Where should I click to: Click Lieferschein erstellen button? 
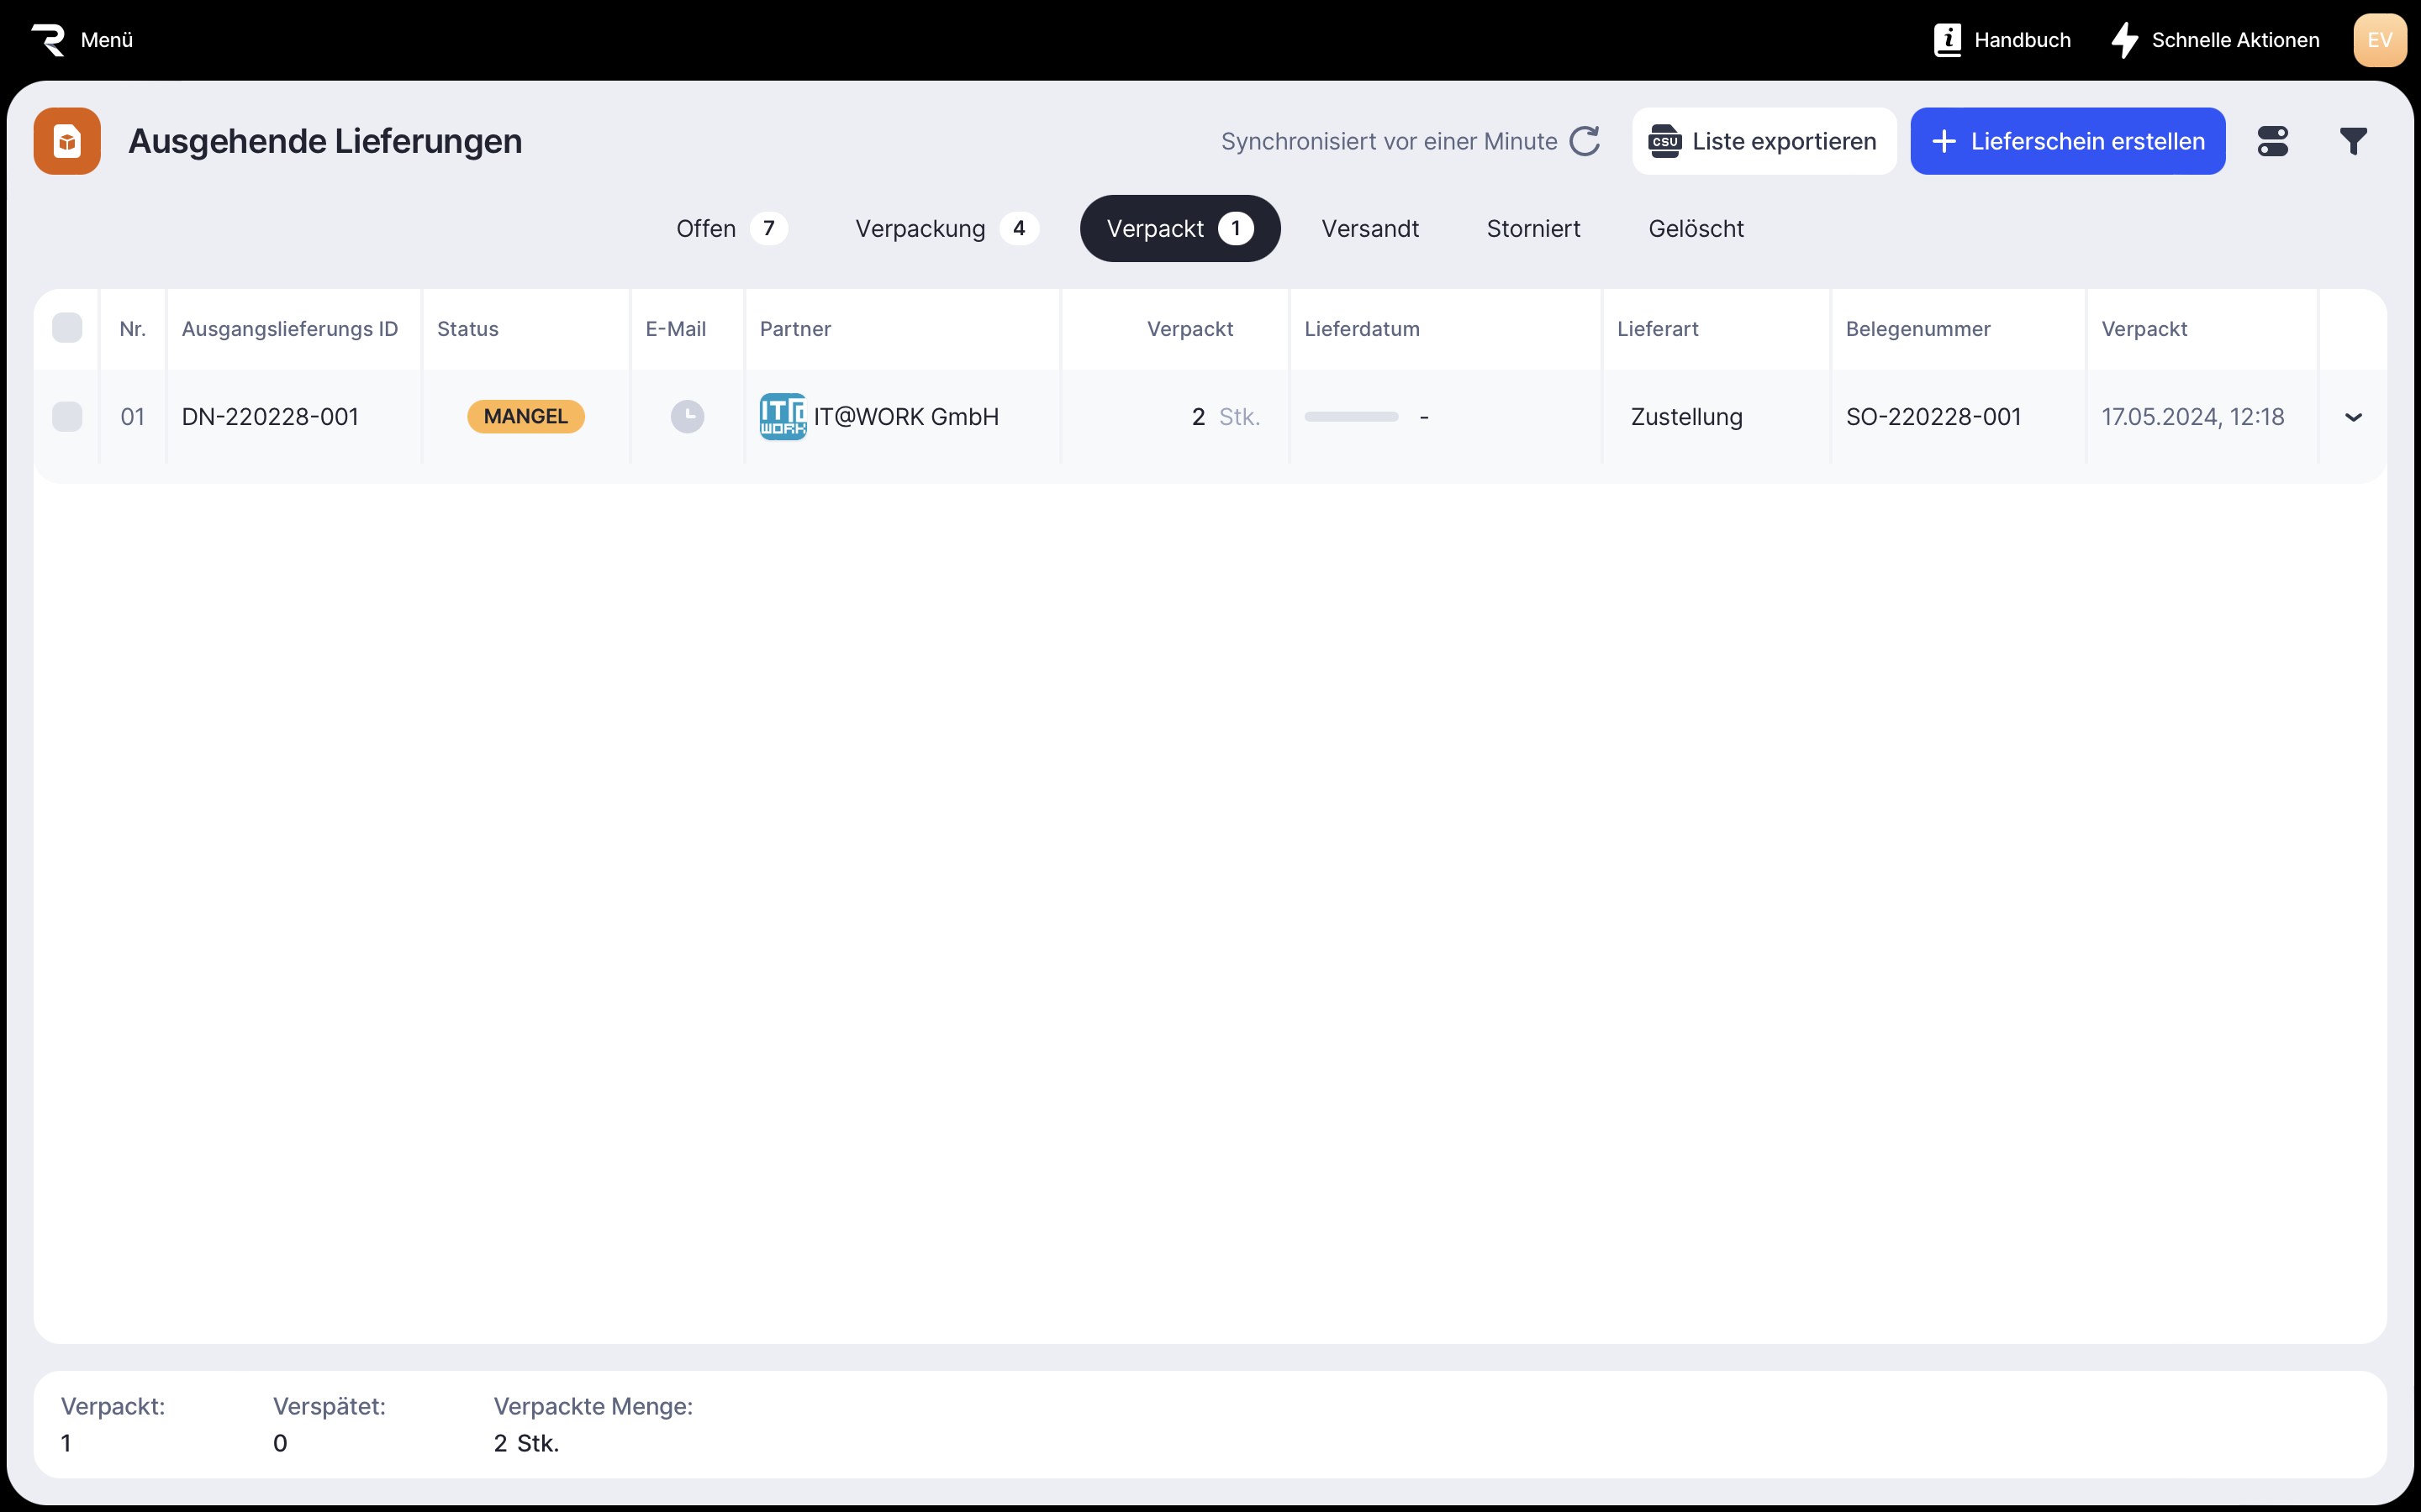pos(2067,141)
